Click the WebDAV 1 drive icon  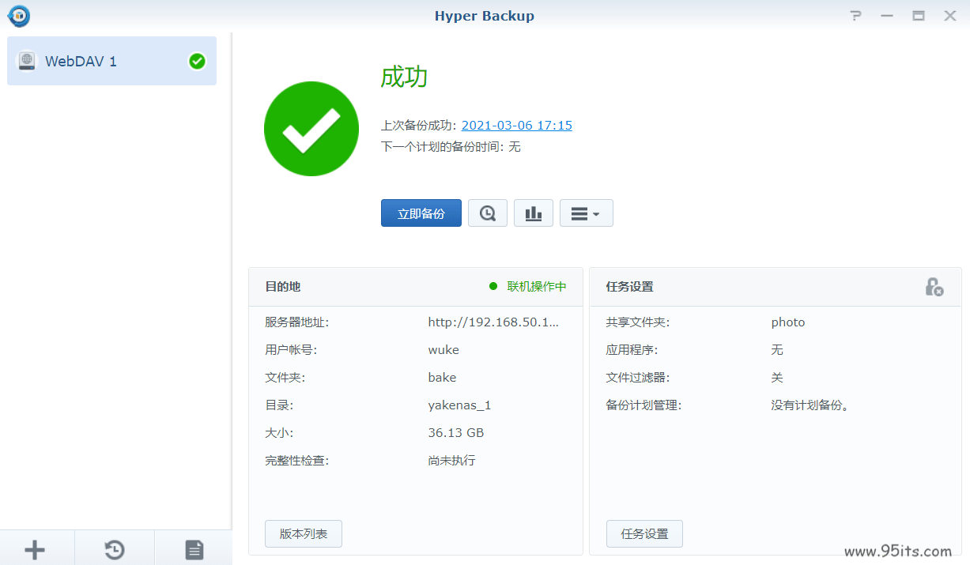pos(27,61)
